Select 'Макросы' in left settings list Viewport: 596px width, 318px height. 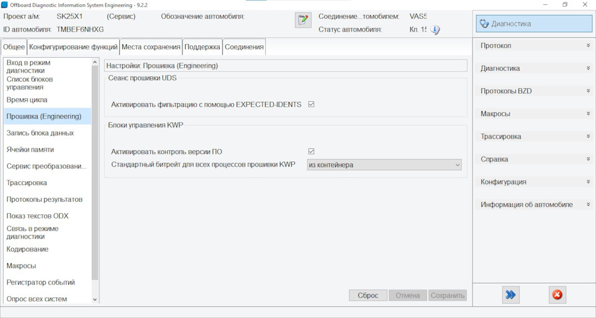(48, 266)
